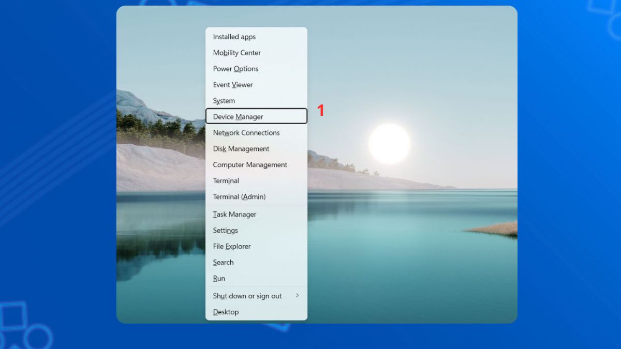Open Installed apps from the menu

pyautogui.click(x=234, y=37)
